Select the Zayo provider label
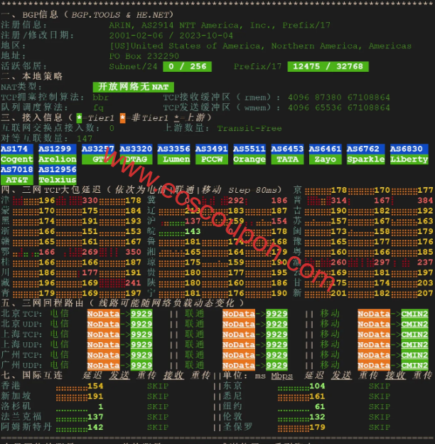Viewport: 435px width, 444px height. coord(326,159)
